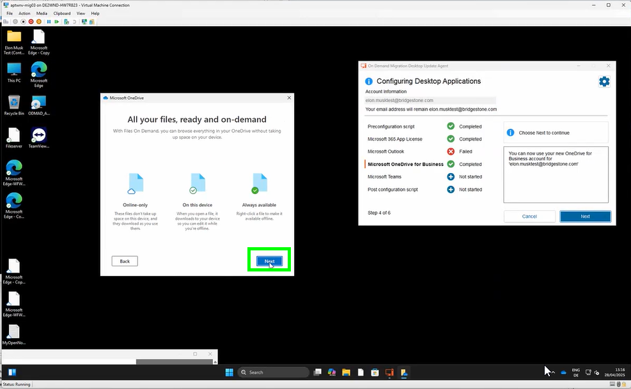Click Next in the Microsoft OneDrive dialog

coord(270,261)
